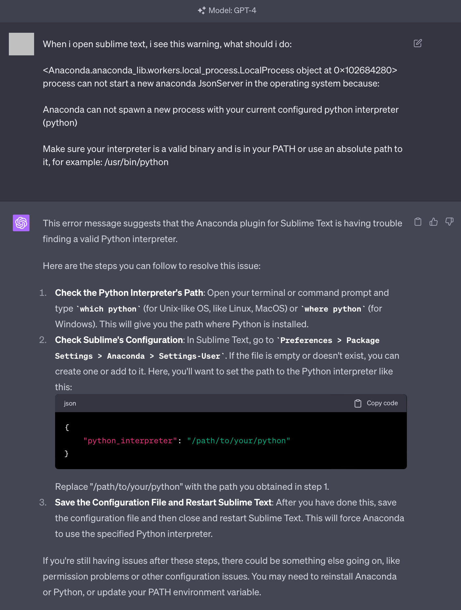Click the ChatGPT logo avatar
Screen dimensions: 461x610
(21, 223)
